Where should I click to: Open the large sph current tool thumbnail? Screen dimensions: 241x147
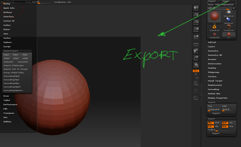214,17
